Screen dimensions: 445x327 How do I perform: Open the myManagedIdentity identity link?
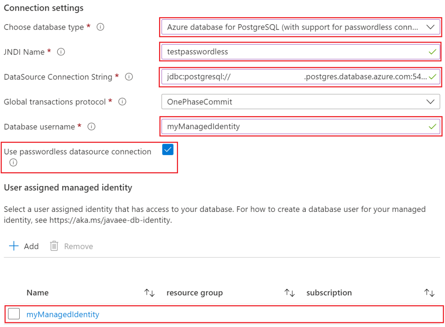[63, 314]
